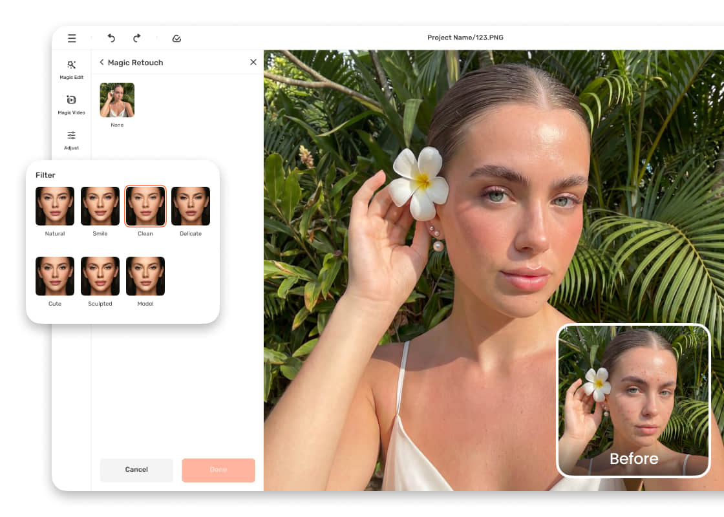Close the Magic Retouch panel

tap(253, 62)
